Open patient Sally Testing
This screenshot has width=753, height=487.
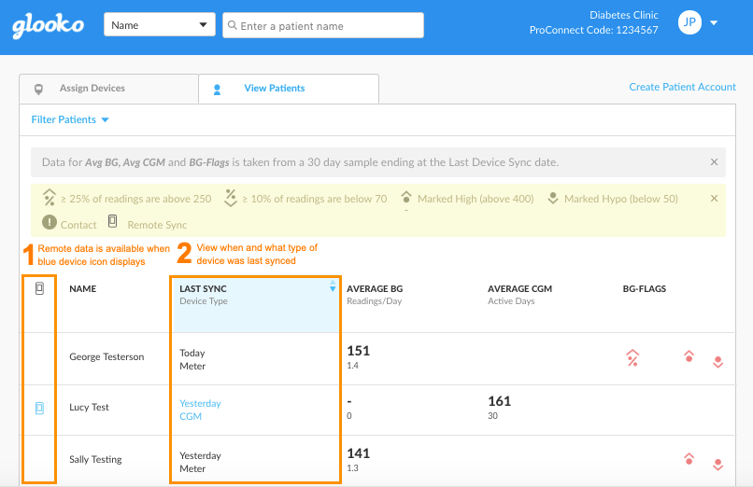[95, 459]
